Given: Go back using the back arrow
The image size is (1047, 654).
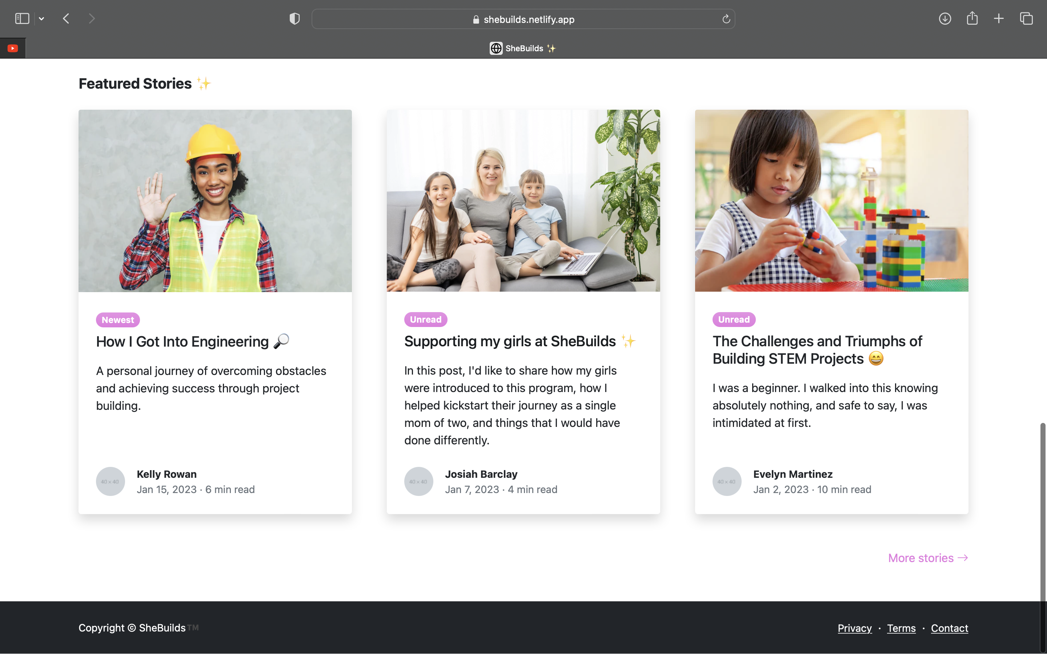Looking at the screenshot, I should (x=66, y=19).
